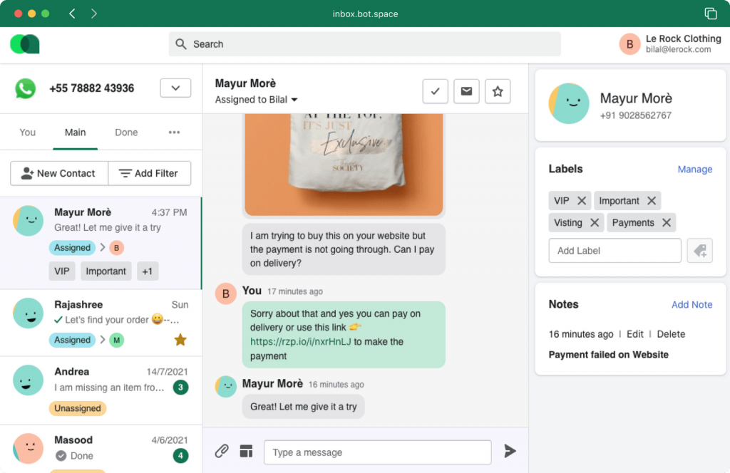Click Mayur Morè profile avatar in sidebar

pos(569,104)
